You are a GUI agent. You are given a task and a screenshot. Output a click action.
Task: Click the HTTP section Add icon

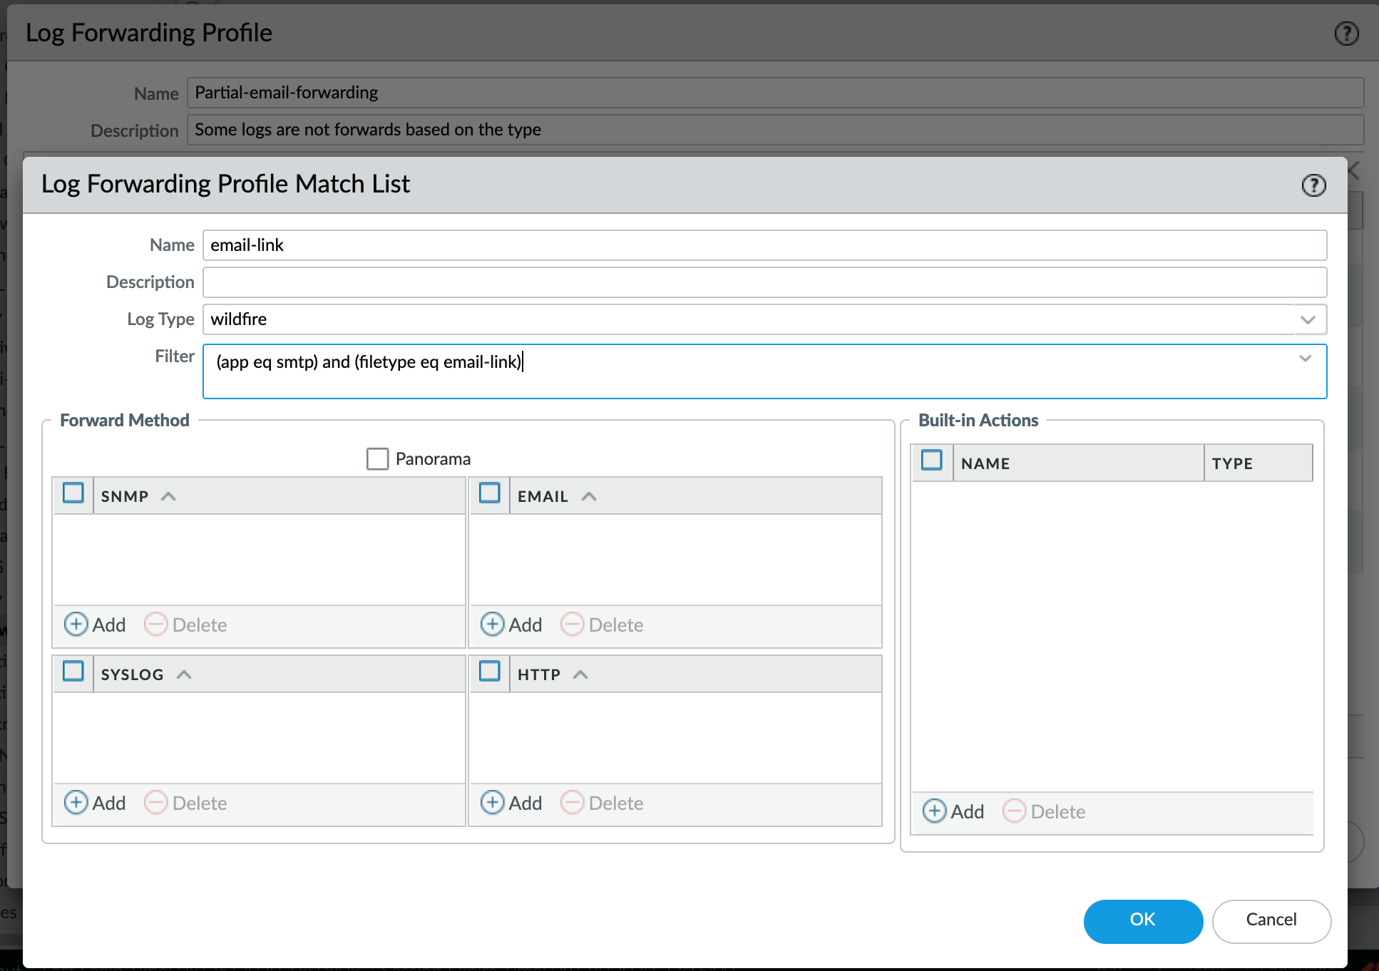(493, 803)
